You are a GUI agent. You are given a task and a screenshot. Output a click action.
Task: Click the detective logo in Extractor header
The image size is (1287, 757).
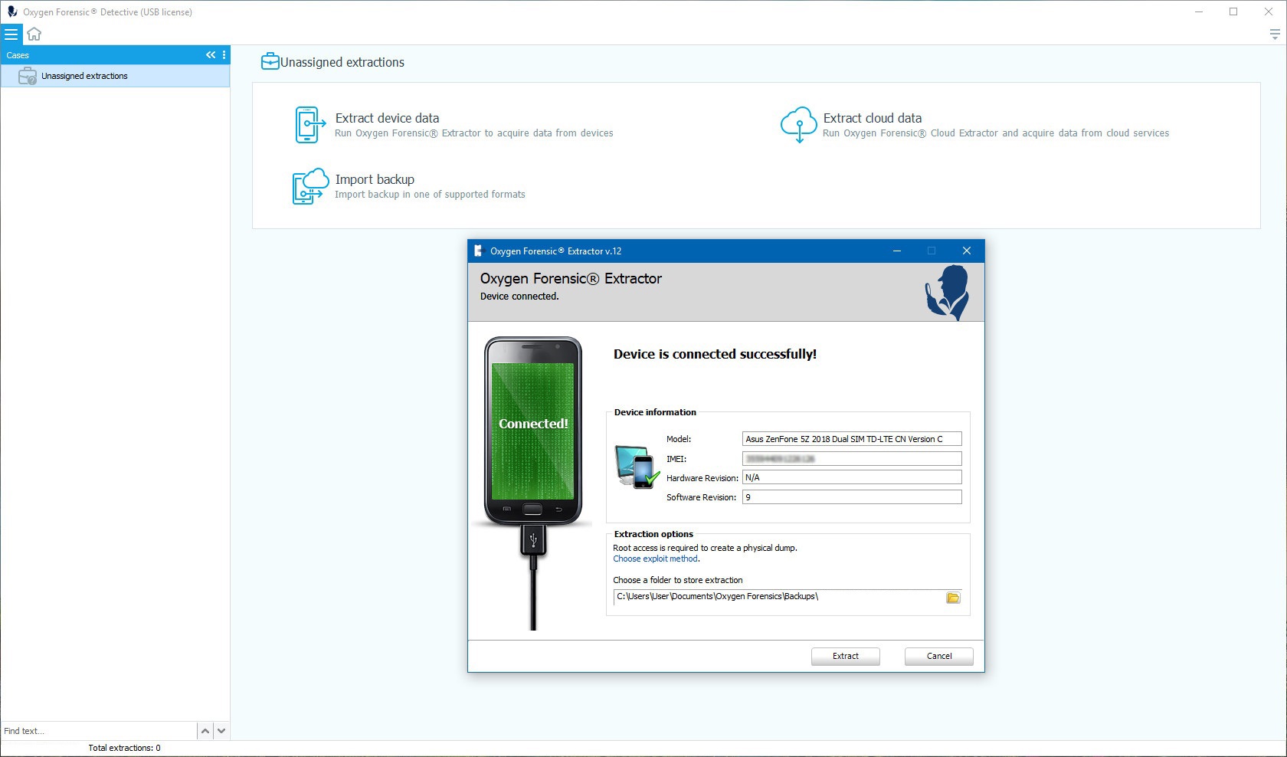pyautogui.click(x=947, y=292)
